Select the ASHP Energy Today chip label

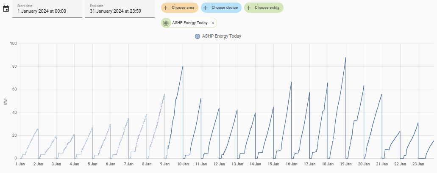point(190,23)
